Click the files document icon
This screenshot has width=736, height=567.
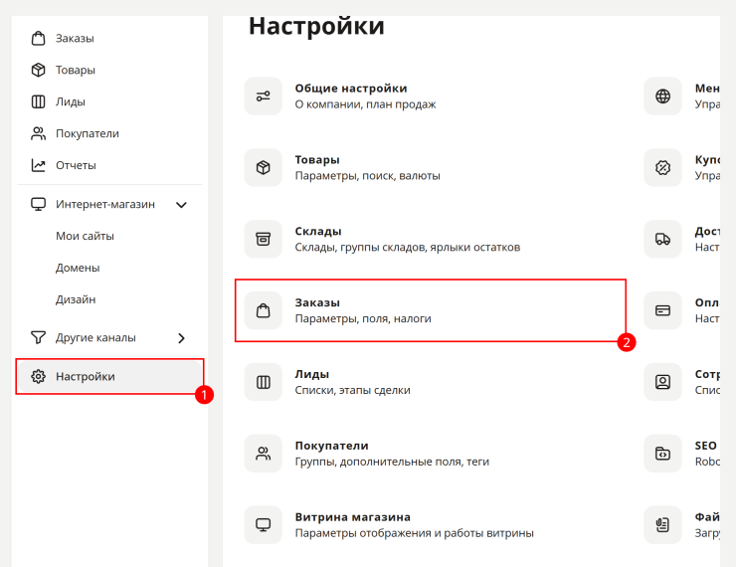pyautogui.click(x=662, y=525)
